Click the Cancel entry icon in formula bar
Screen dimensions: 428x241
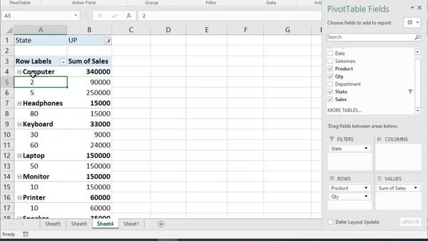pos(100,16)
